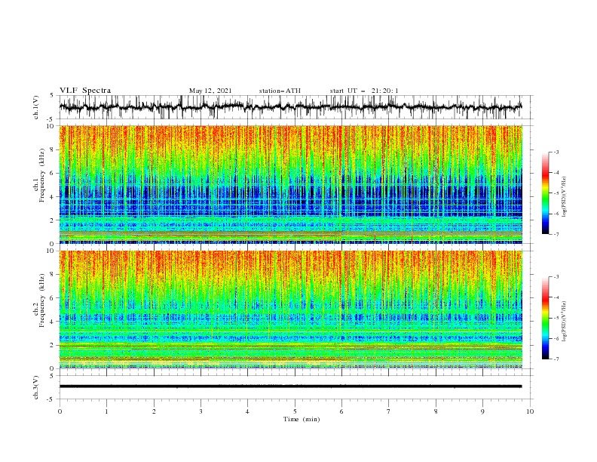Click the "start UT = 21:20:1" text
This screenshot has width=597, height=462.
pyautogui.click(x=364, y=91)
